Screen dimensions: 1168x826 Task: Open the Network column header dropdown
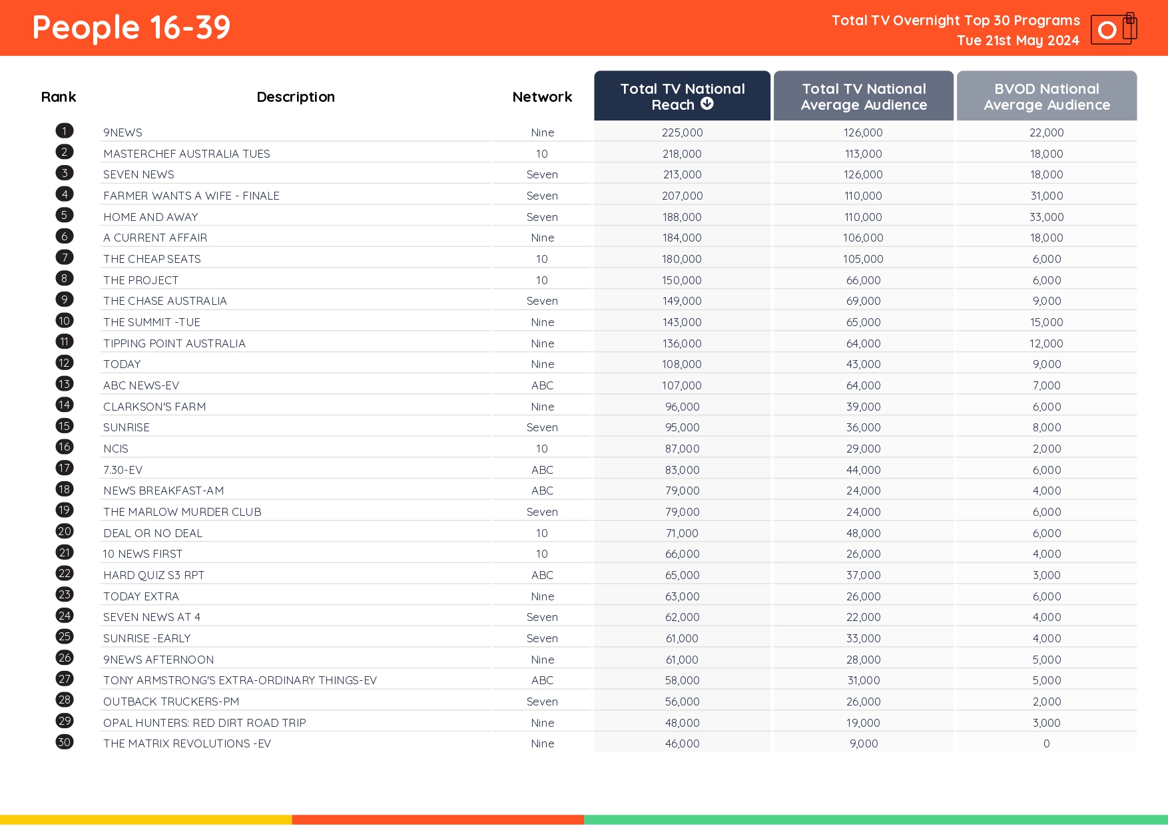coord(541,97)
